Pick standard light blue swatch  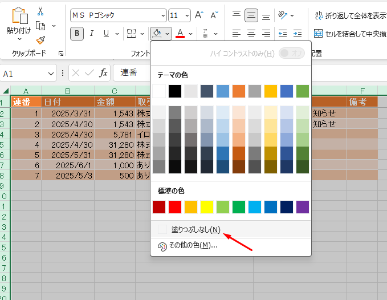point(255,207)
